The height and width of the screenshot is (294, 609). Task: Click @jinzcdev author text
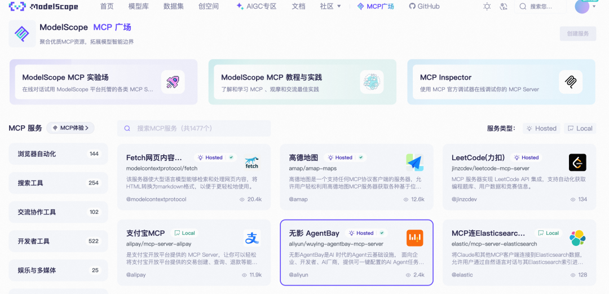coord(464,200)
